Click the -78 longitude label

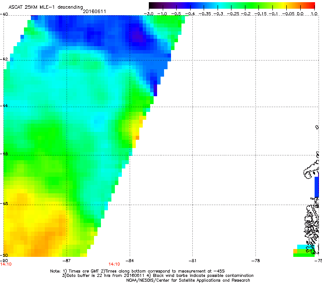tap(256, 261)
